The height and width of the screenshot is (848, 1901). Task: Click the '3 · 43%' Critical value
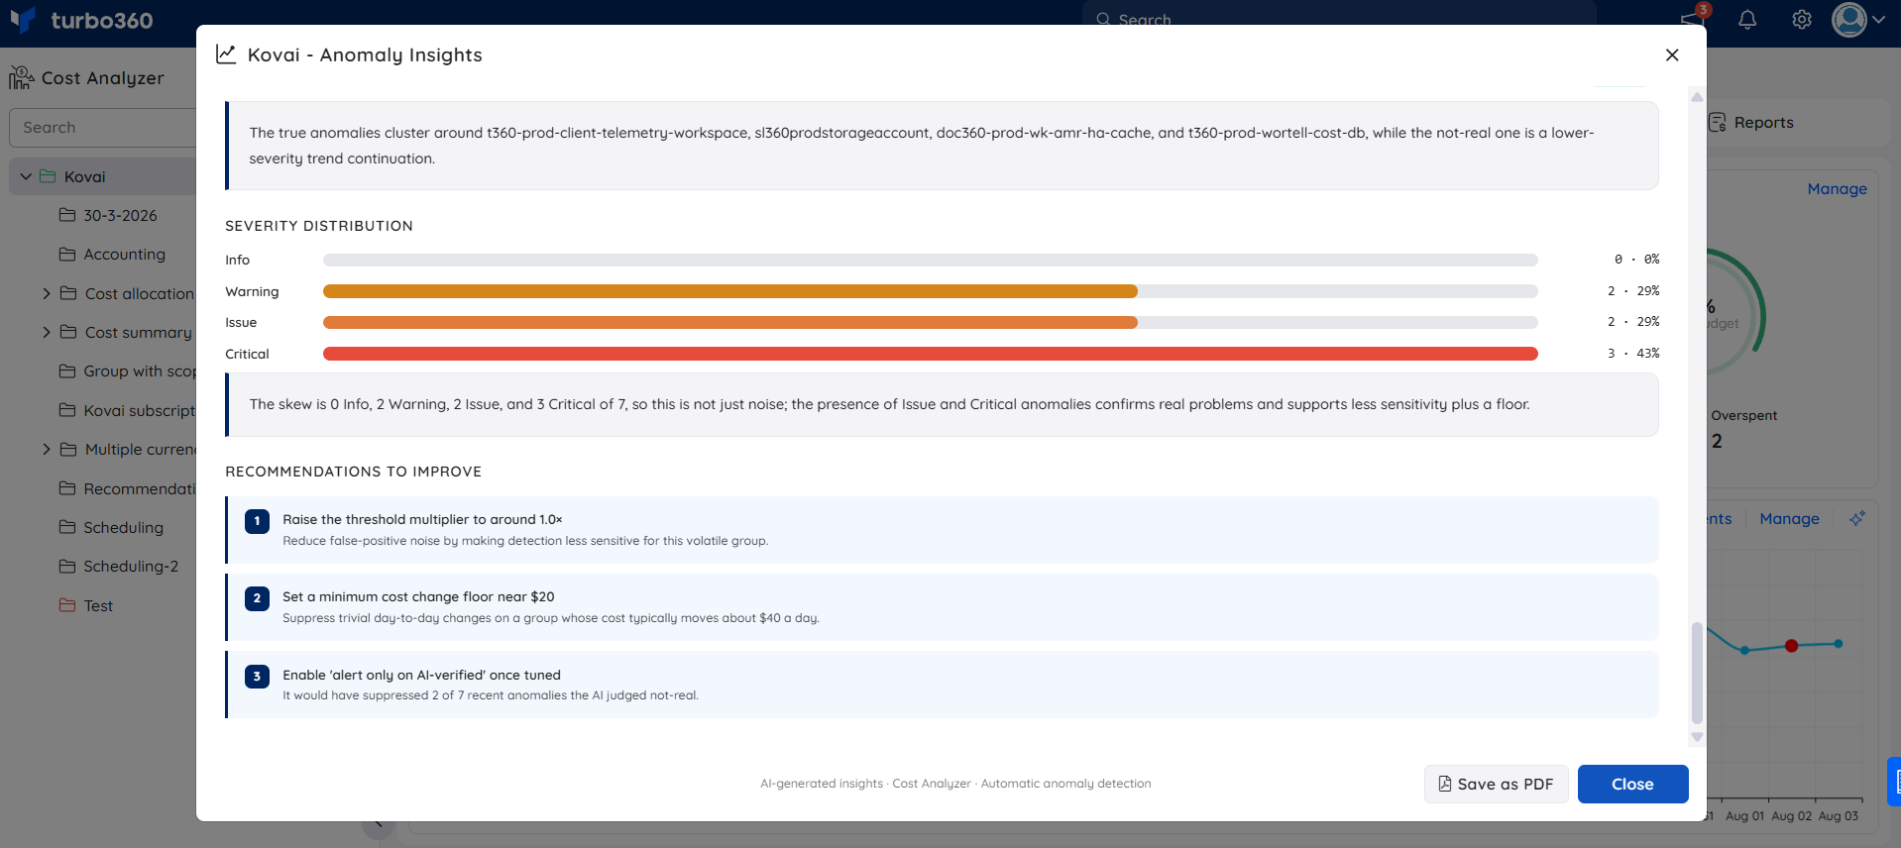coord(1633,354)
